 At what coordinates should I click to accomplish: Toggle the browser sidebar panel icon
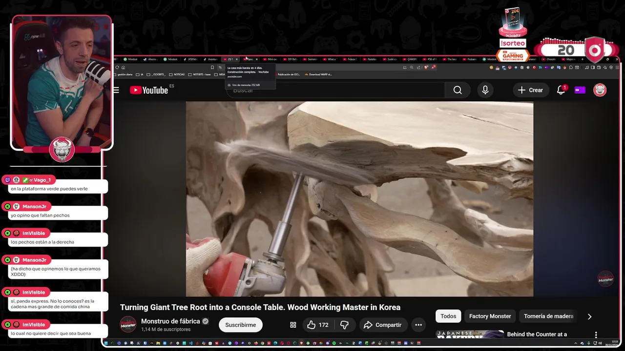(x=593, y=67)
